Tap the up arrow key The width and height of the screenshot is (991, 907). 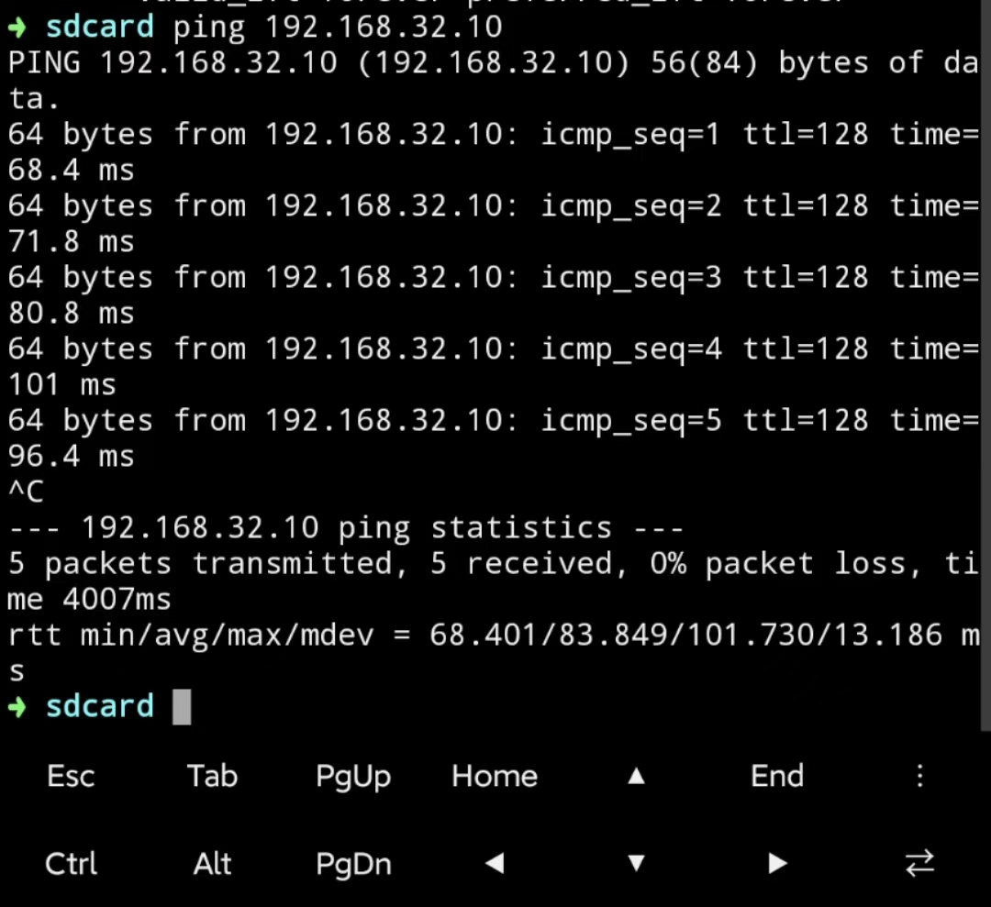637,776
